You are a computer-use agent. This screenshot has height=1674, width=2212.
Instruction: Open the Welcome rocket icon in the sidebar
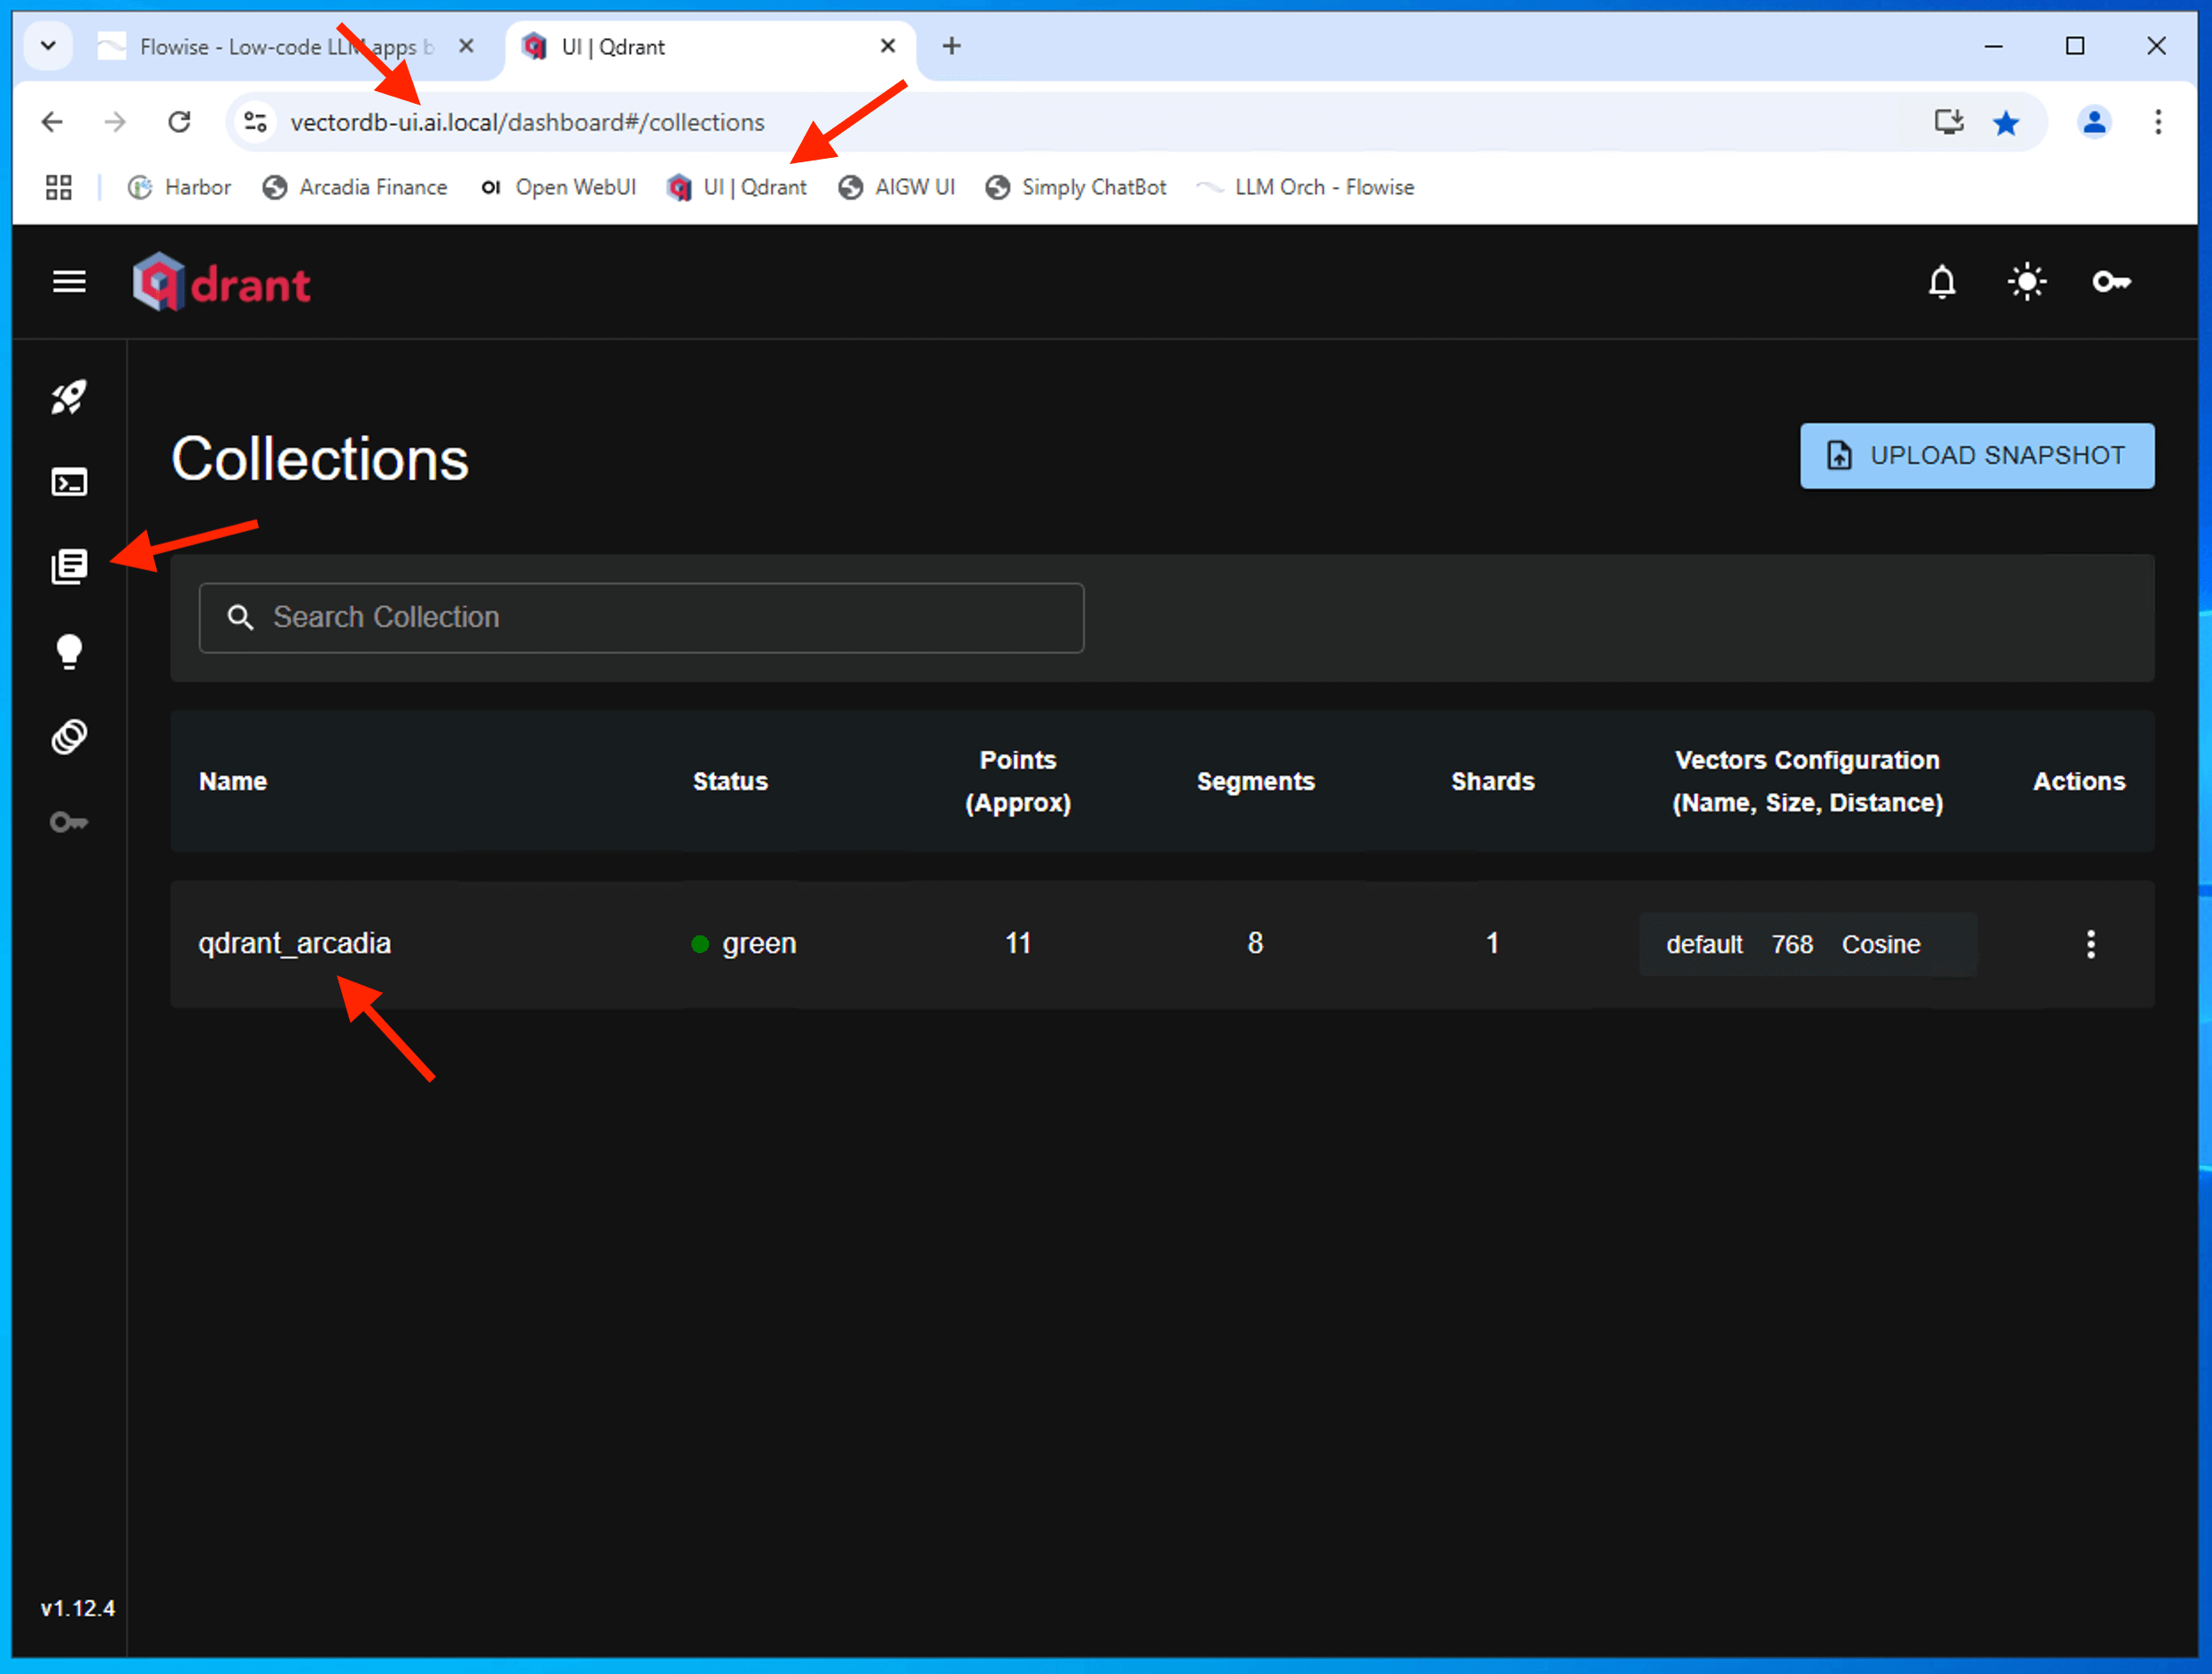coord(69,397)
